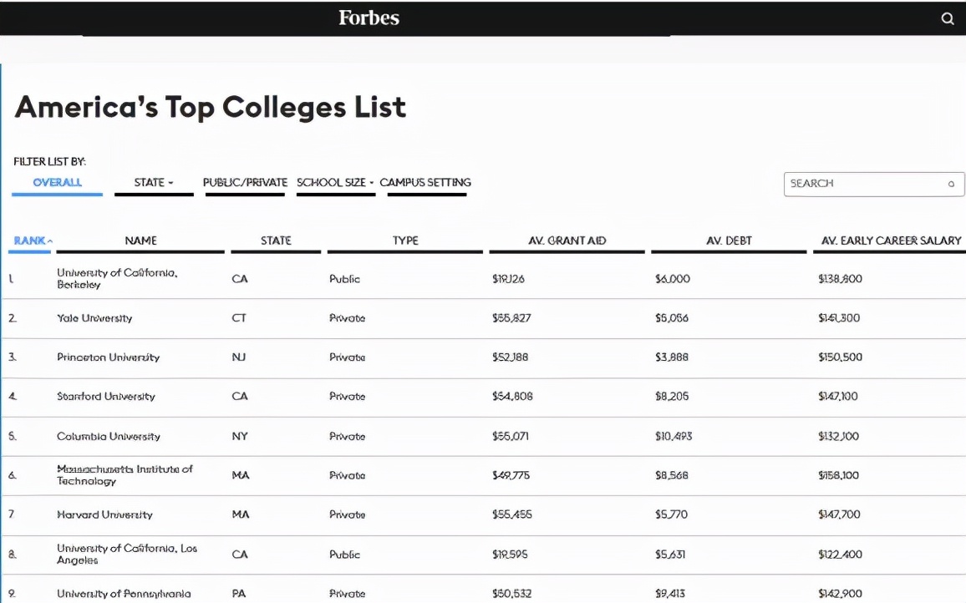Toggle the PUBLIC/PRIVATE filter
The height and width of the screenshot is (603, 966).
[x=245, y=182]
